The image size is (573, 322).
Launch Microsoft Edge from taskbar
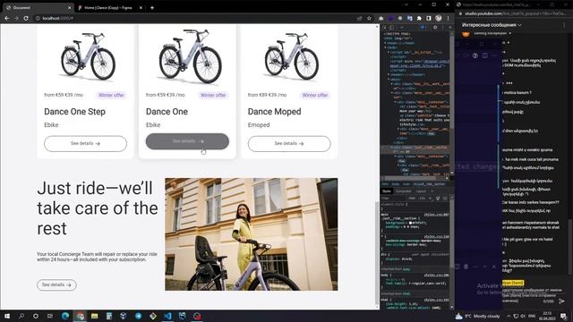pos(65,316)
